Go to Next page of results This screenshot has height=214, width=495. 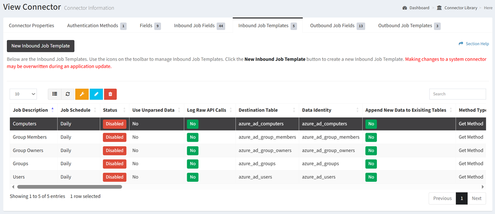tap(476, 198)
